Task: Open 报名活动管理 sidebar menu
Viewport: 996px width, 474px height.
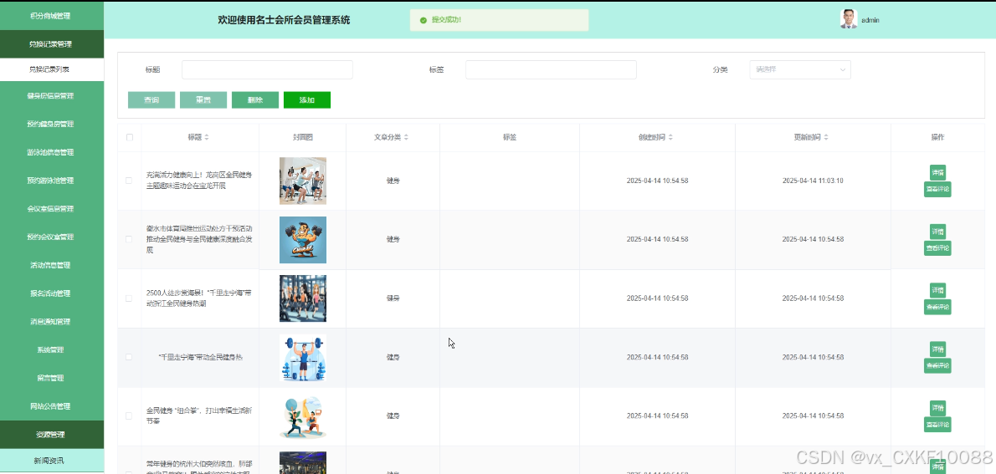Action: point(51,293)
